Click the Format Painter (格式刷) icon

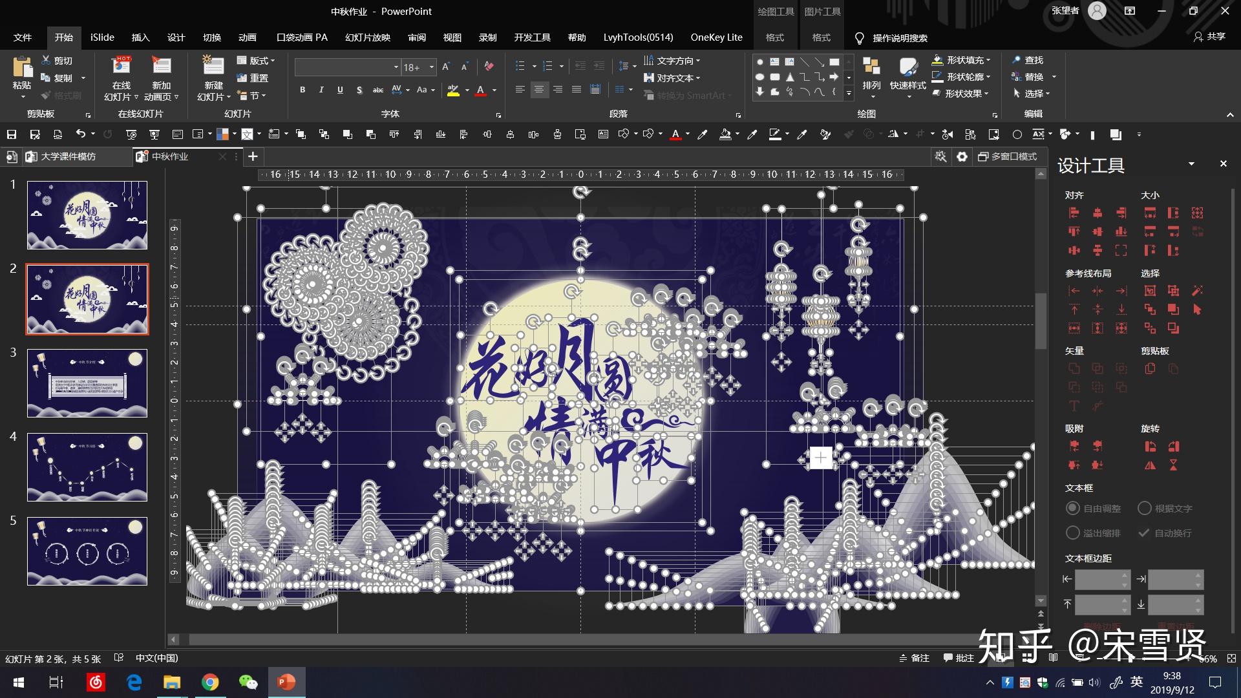(46, 96)
